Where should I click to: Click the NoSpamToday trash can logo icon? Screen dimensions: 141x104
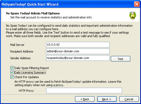pyautogui.click(x=133, y=15)
